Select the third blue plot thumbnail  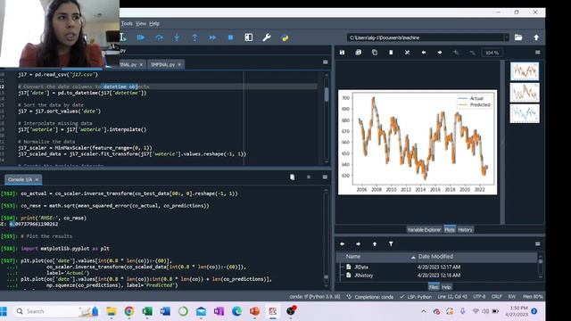(525, 113)
